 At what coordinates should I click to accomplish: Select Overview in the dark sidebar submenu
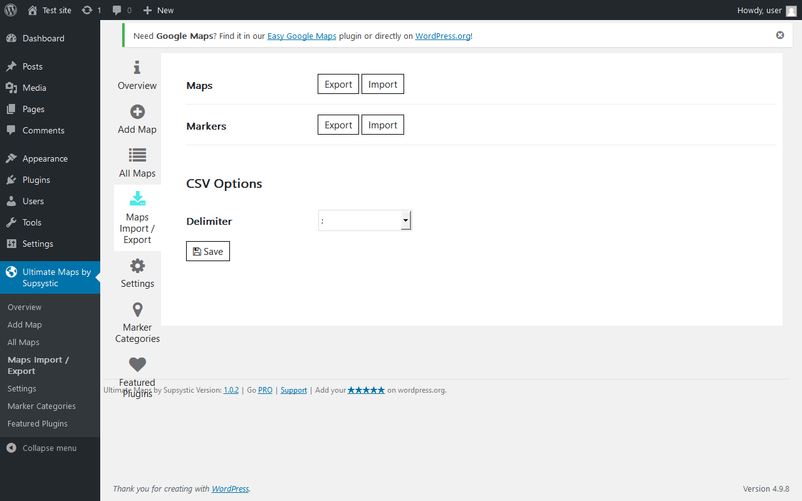click(x=24, y=307)
